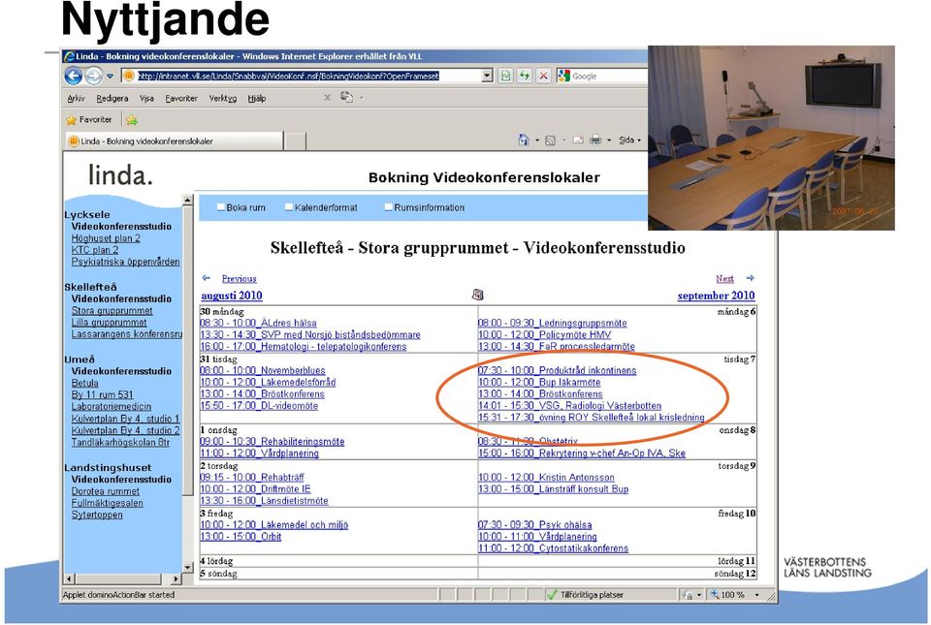
Task: Open a new blank tab button
Action: point(295,141)
